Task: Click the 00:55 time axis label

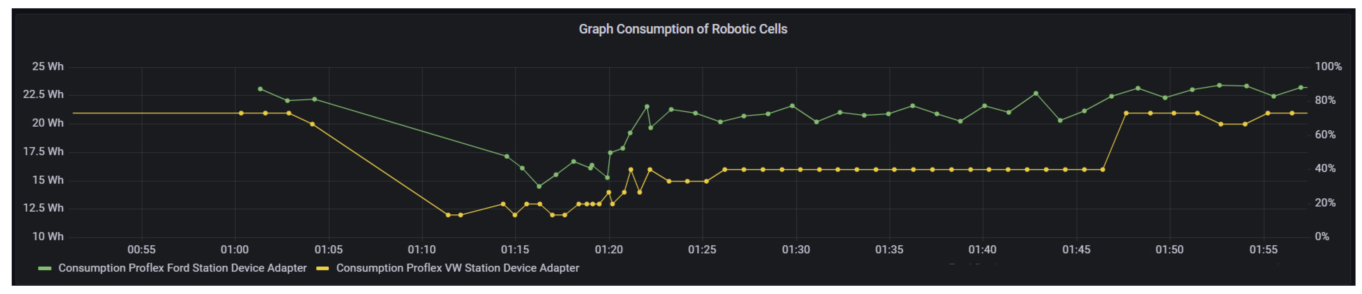Action: pyautogui.click(x=141, y=250)
